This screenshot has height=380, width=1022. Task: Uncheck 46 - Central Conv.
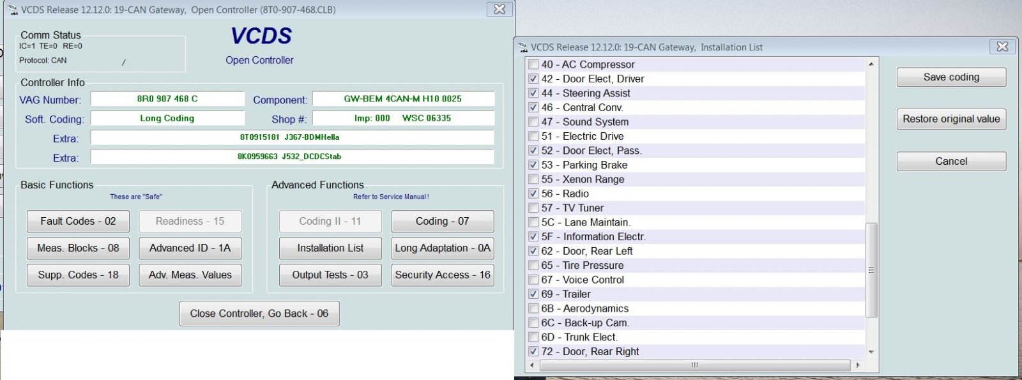tap(533, 107)
